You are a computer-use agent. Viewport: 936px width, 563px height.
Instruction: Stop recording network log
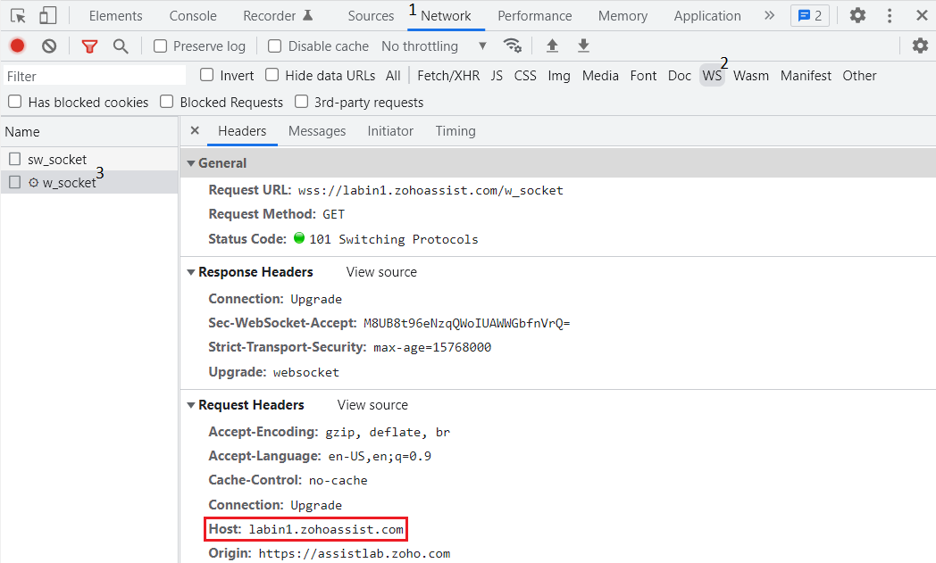click(17, 46)
